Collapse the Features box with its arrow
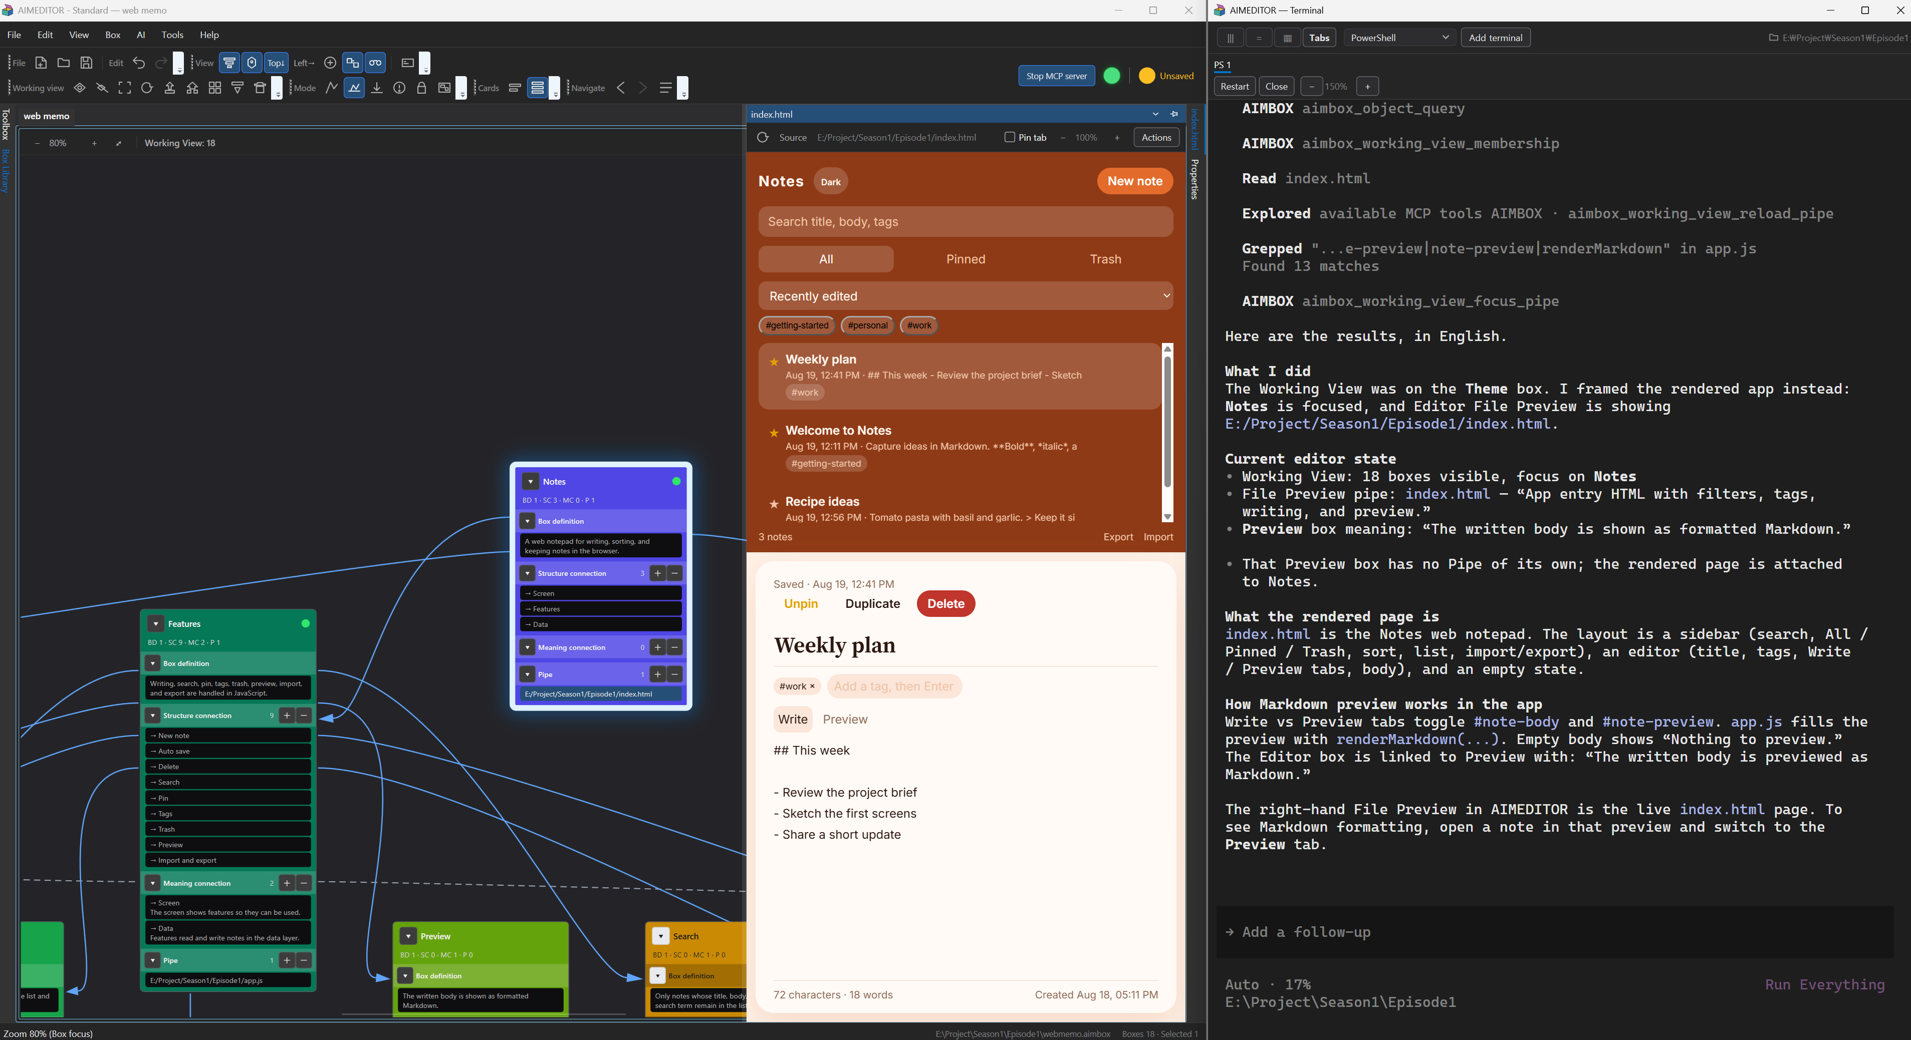 (156, 624)
